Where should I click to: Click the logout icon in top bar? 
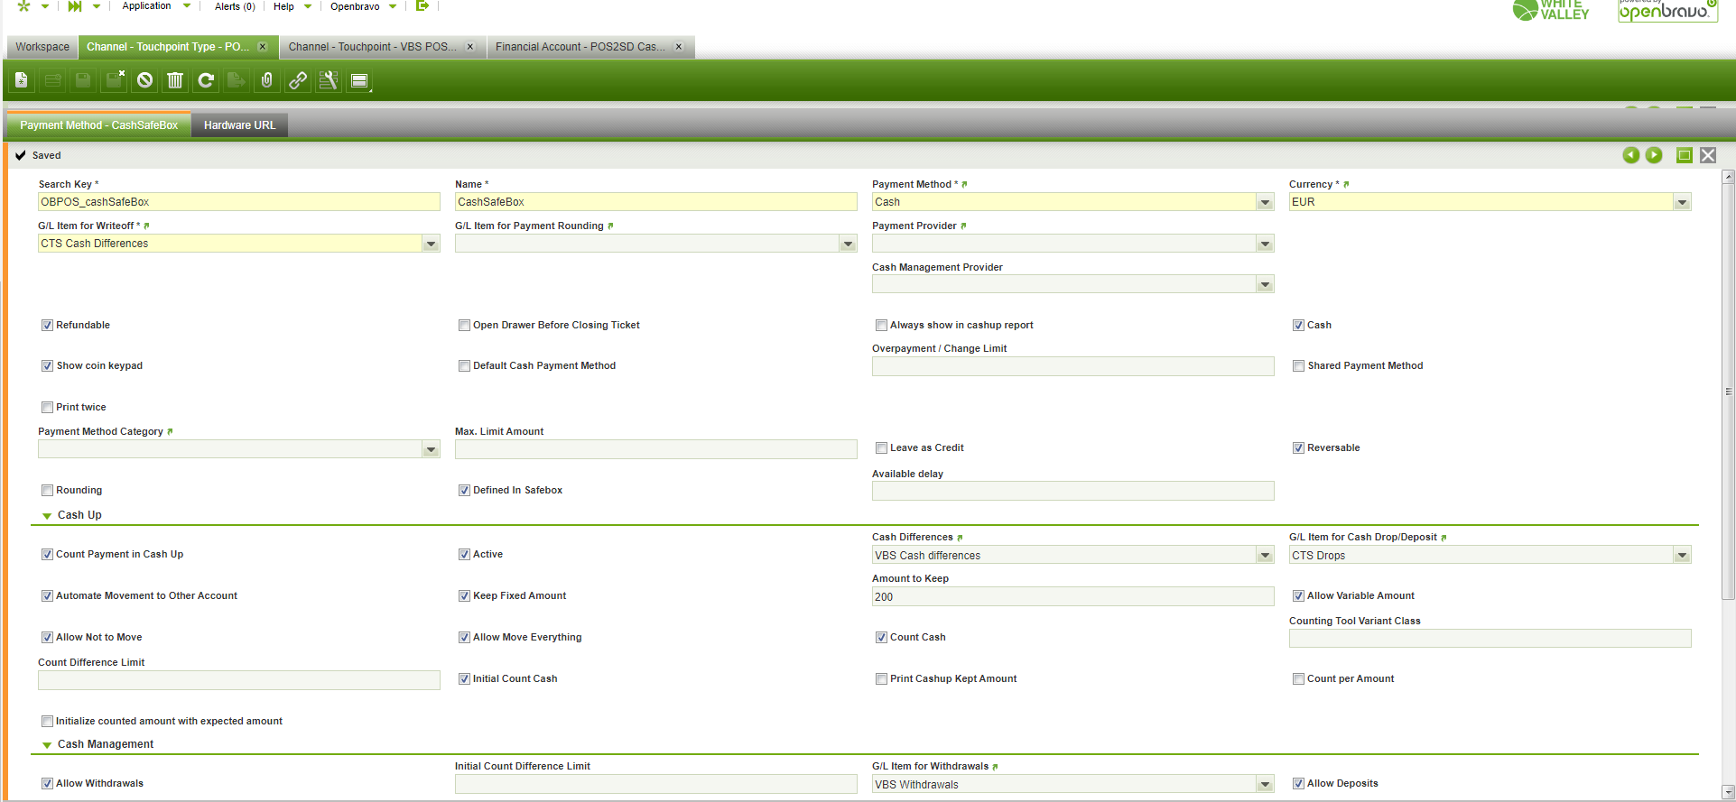tap(422, 6)
